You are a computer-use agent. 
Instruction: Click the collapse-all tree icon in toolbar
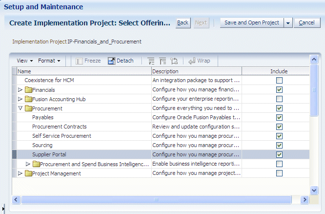[162, 61]
